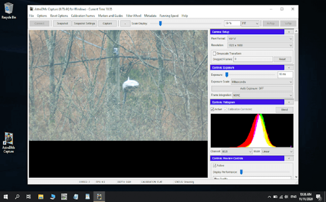Open the Calibration Frames menu
The image size is (326, 202).
point(83,16)
